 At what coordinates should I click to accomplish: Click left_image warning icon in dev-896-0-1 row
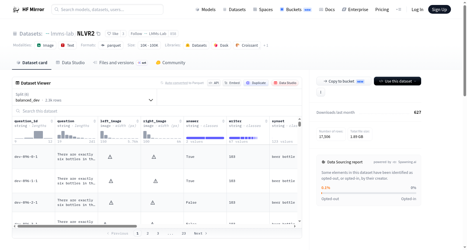coord(110,157)
